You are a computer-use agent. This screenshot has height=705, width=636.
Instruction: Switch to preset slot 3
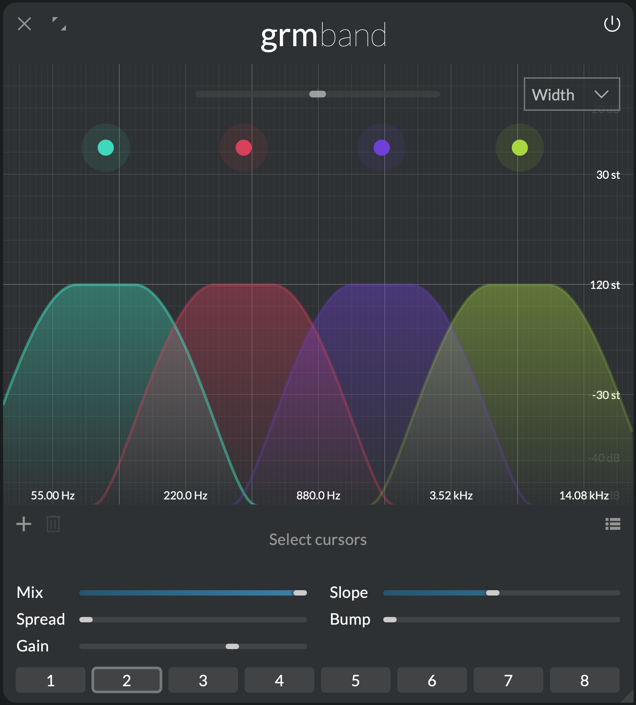(x=203, y=680)
